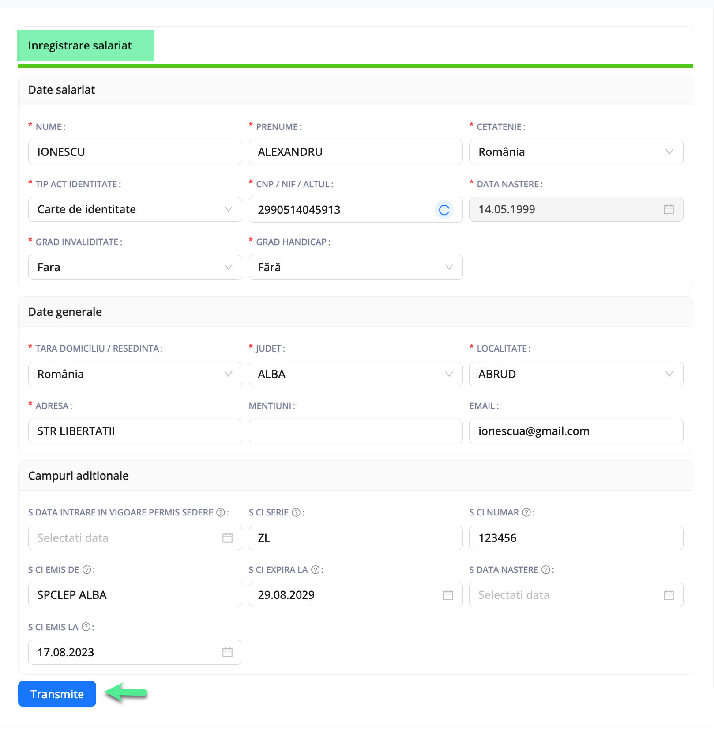Open the LOCALITATE dropdown showing ABRUD

(669, 374)
